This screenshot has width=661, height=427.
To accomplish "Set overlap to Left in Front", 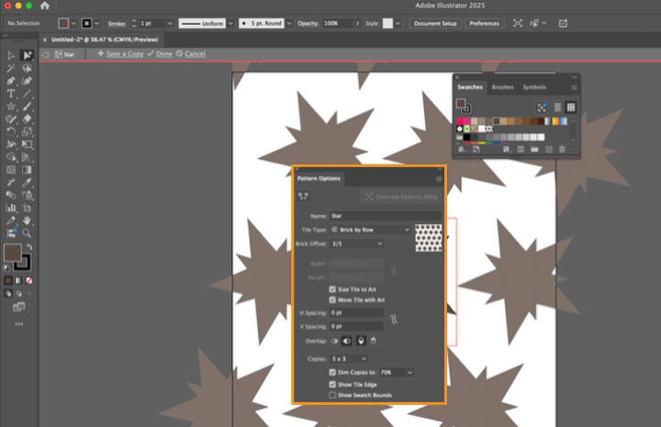I will tap(334, 341).
